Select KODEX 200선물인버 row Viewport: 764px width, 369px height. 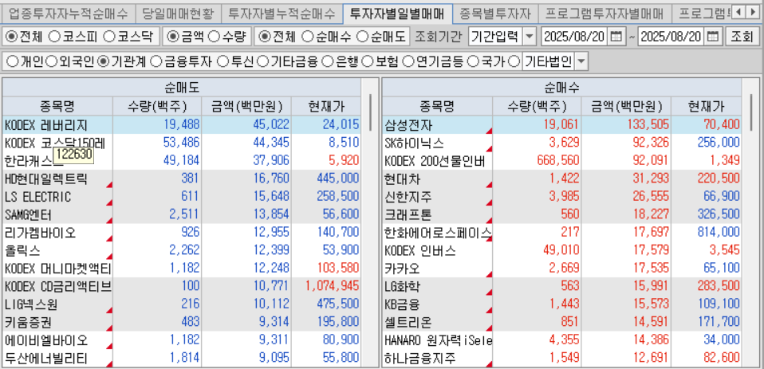pyautogui.click(x=562, y=161)
